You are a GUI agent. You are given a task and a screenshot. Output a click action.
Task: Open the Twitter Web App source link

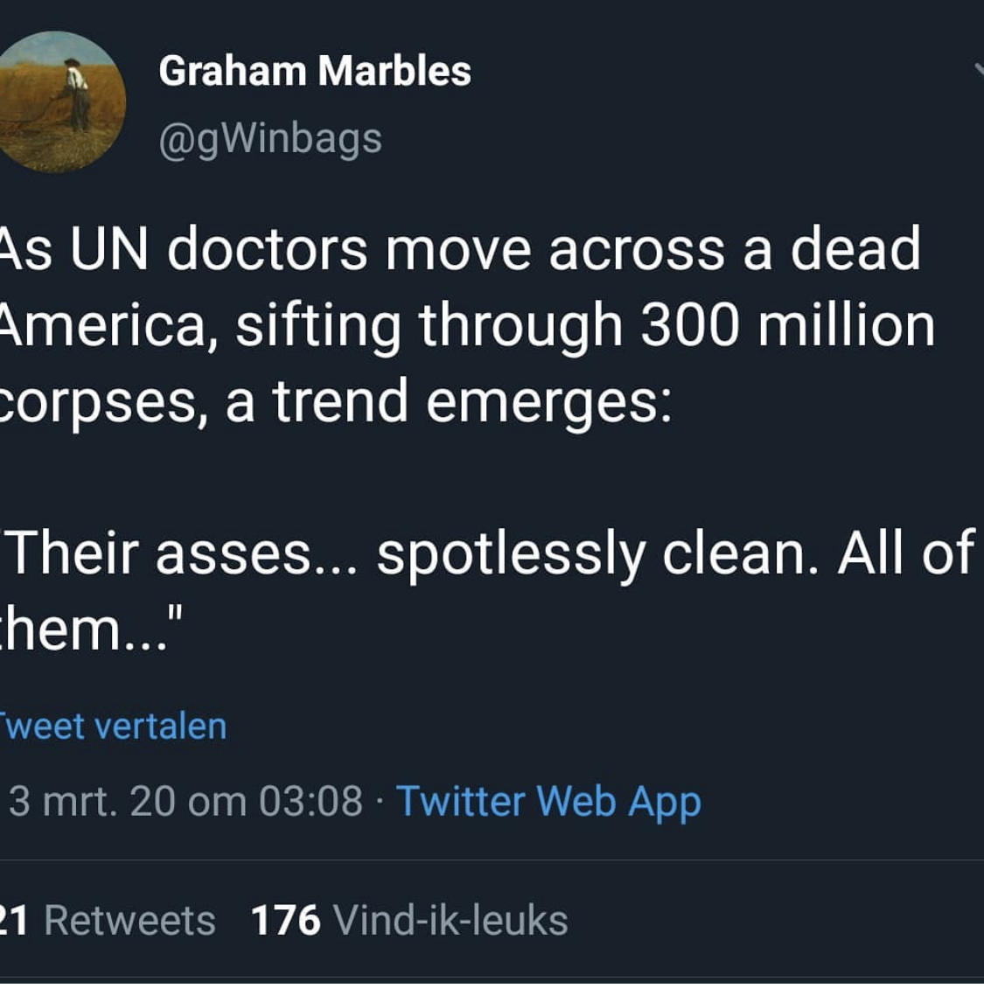pyautogui.click(x=548, y=801)
